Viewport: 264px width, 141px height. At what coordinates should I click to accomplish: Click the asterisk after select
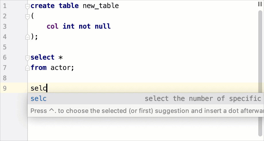coord(61,58)
